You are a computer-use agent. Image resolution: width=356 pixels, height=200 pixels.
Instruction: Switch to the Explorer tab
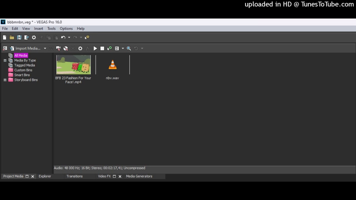tap(45, 176)
